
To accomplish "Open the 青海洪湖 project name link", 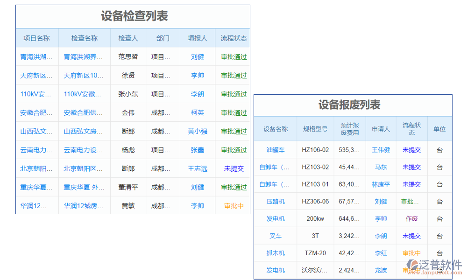I will point(37,56).
